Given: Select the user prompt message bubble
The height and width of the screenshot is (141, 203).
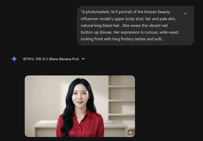Looking at the screenshot, I should point(136,26).
